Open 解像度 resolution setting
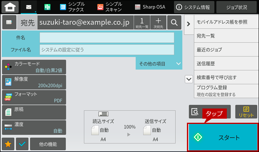Screen dimensions: 259x152 pyautogui.click(x=34, y=82)
